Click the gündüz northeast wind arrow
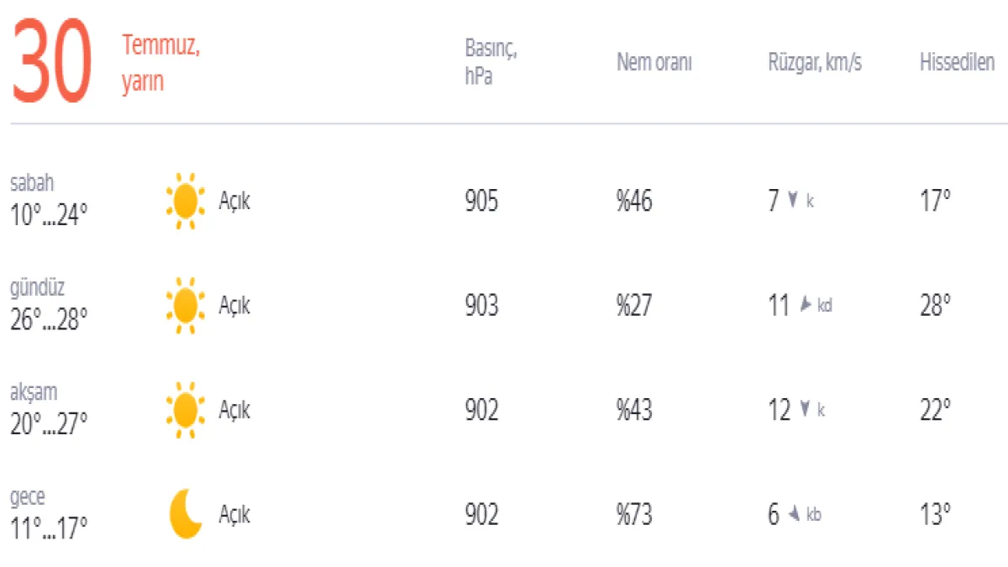Viewport: 1008px width, 567px height. [x=805, y=305]
